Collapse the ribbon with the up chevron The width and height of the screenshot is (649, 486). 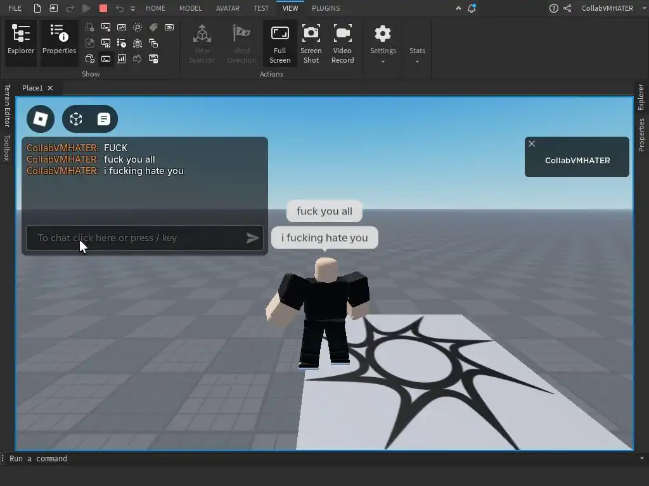point(458,8)
